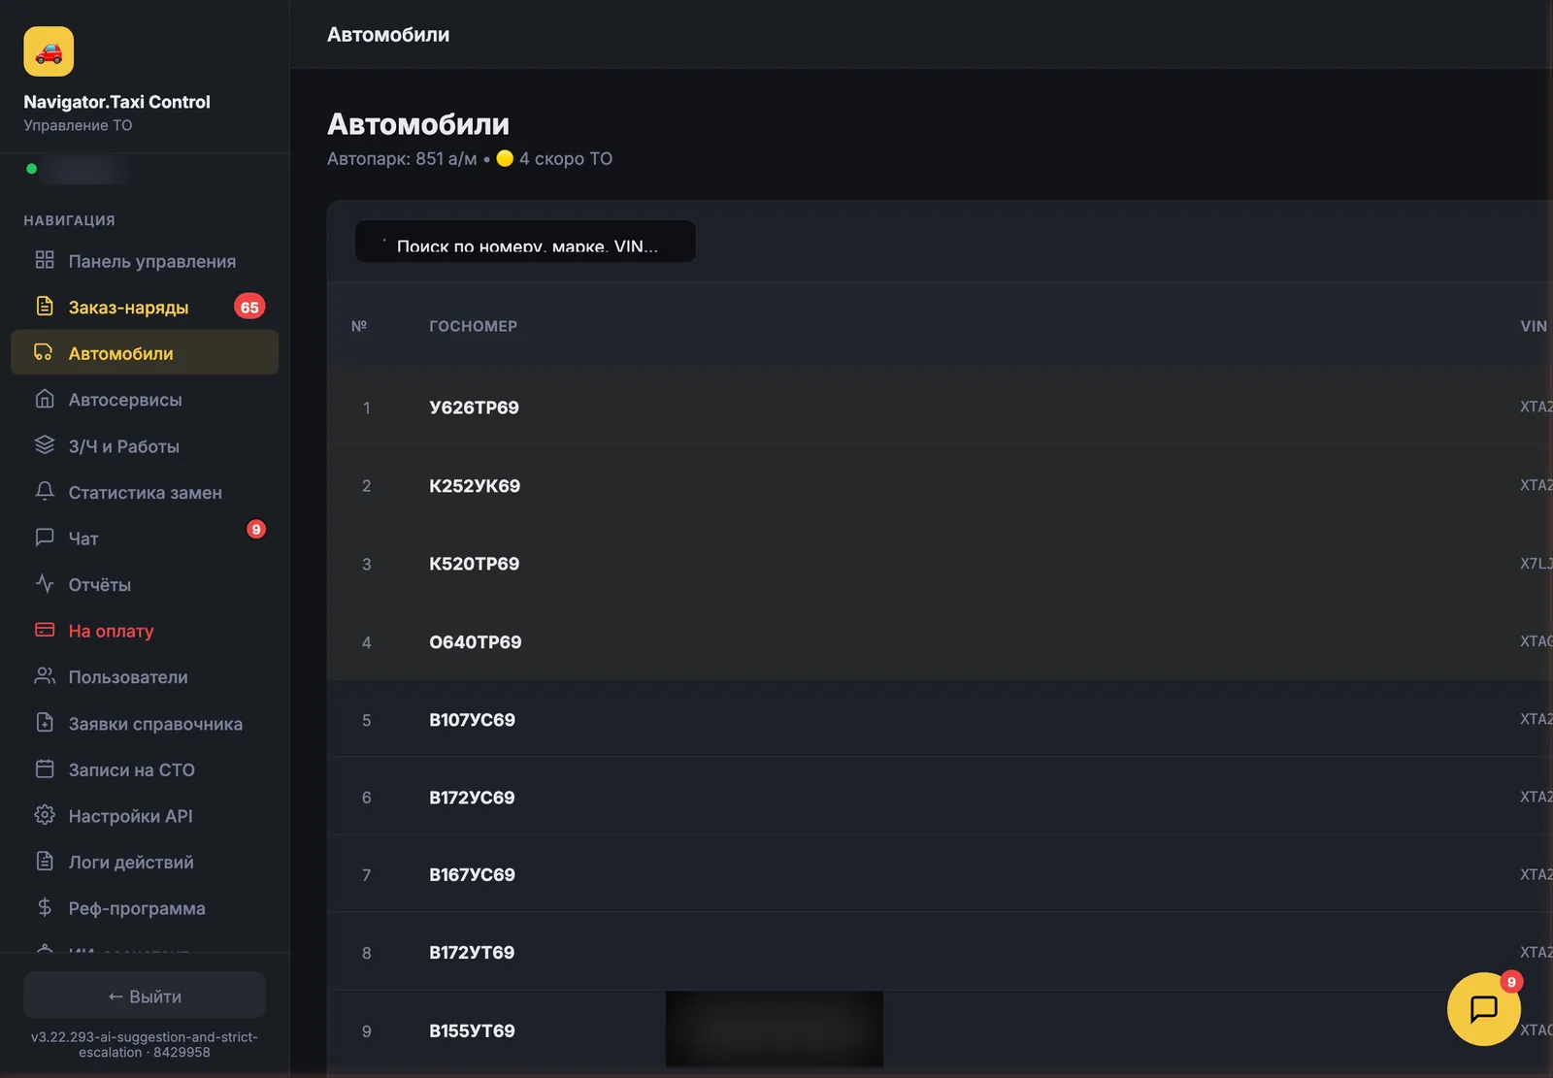Go to Автосервисы section
The height and width of the screenshot is (1078, 1553).
click(145, 400)
